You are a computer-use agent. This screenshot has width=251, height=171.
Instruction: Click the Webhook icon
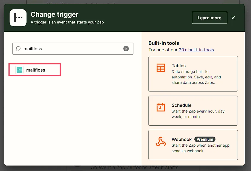tap(161, 141)
